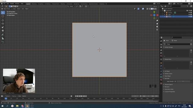This screenshot has height=108, width=193.
Task: Open the viewport Options dropdown
Action: tap(156, 6)
